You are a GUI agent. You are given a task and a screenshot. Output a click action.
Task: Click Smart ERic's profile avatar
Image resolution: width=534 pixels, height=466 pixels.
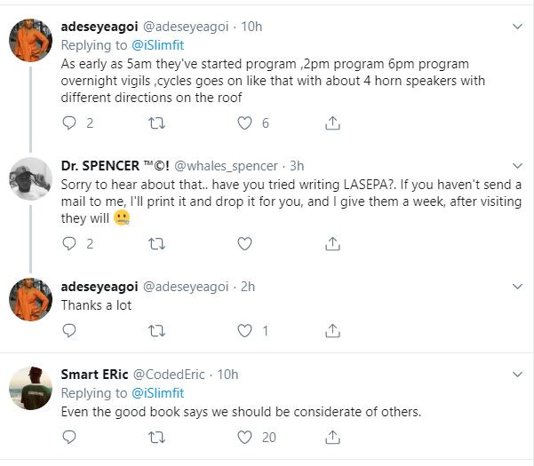[31, 384]
